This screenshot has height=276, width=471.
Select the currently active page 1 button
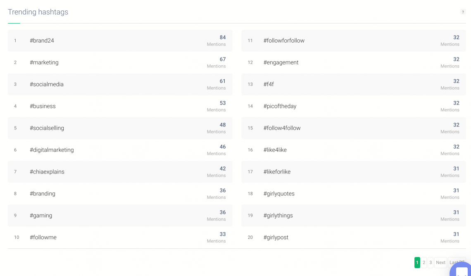click(x=417, y=262)
